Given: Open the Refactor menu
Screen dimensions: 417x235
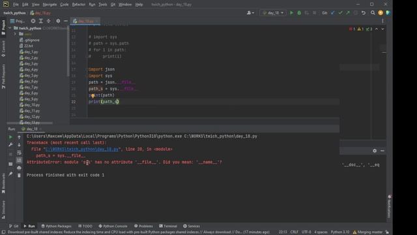Looking at the screenshot, I should tap(78, 5).
